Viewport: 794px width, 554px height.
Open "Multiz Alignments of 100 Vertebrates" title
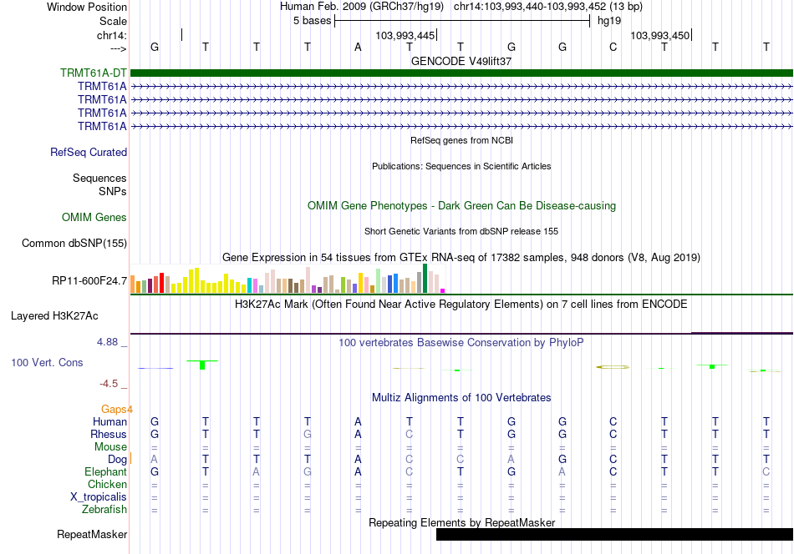461,398
